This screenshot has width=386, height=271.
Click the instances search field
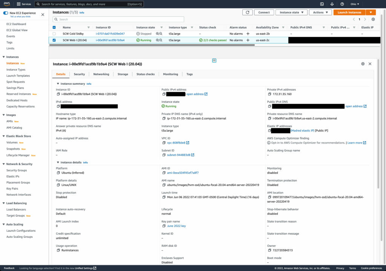click(118, 19)
